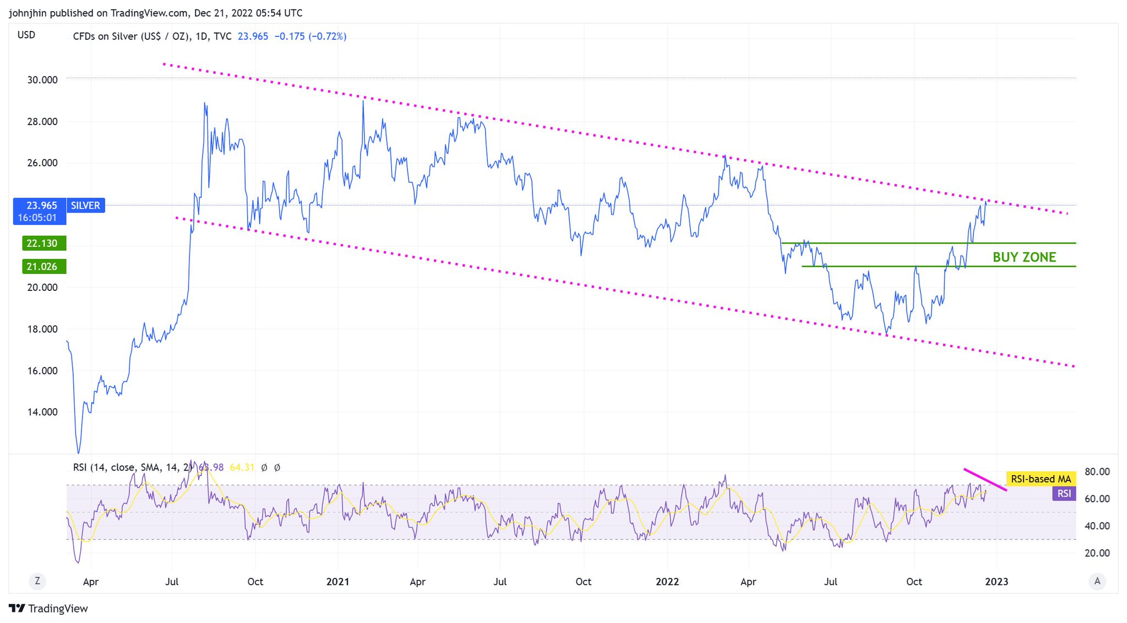Click the 2021 label on time axis
This screenshot has height=623, width=1127.
click(337, 581)
